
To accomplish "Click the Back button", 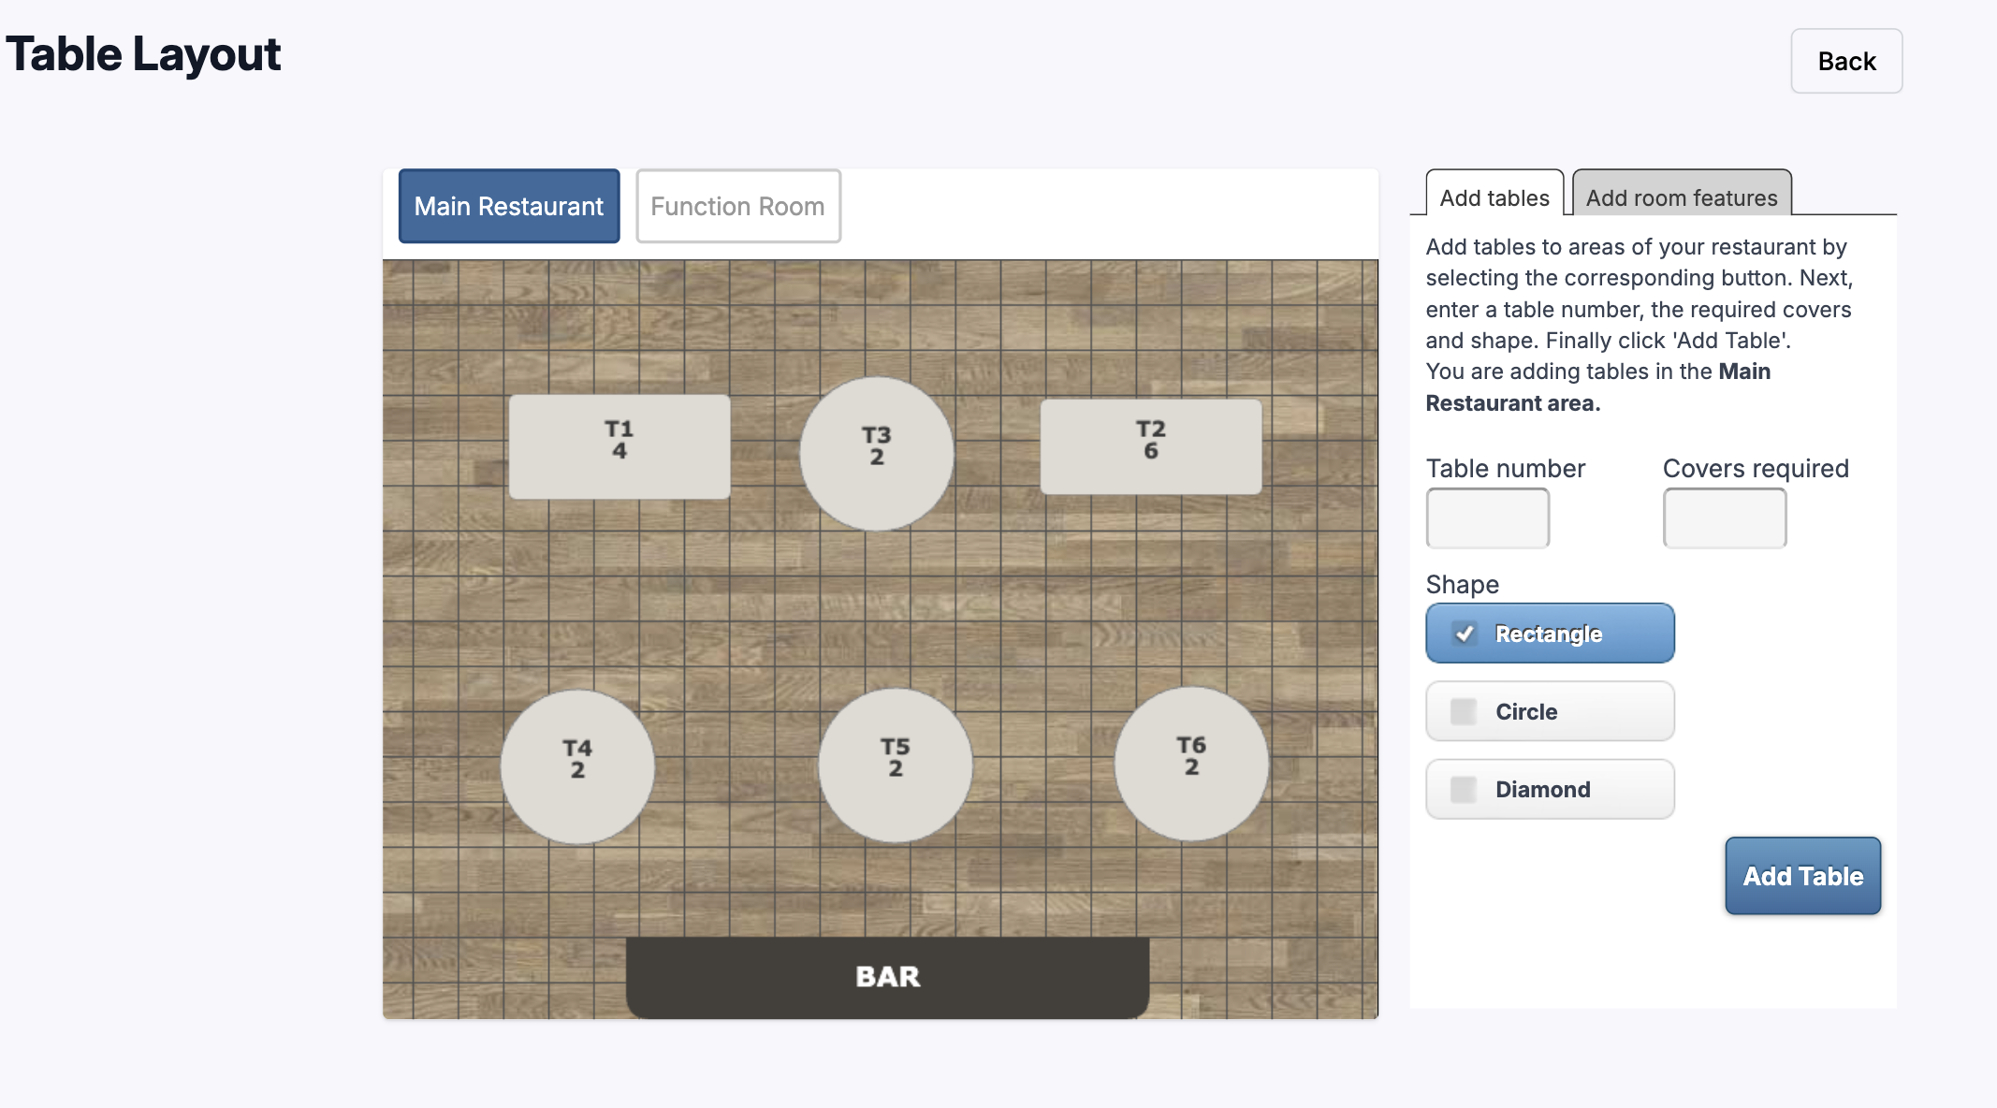I will tap(1846, 61).
